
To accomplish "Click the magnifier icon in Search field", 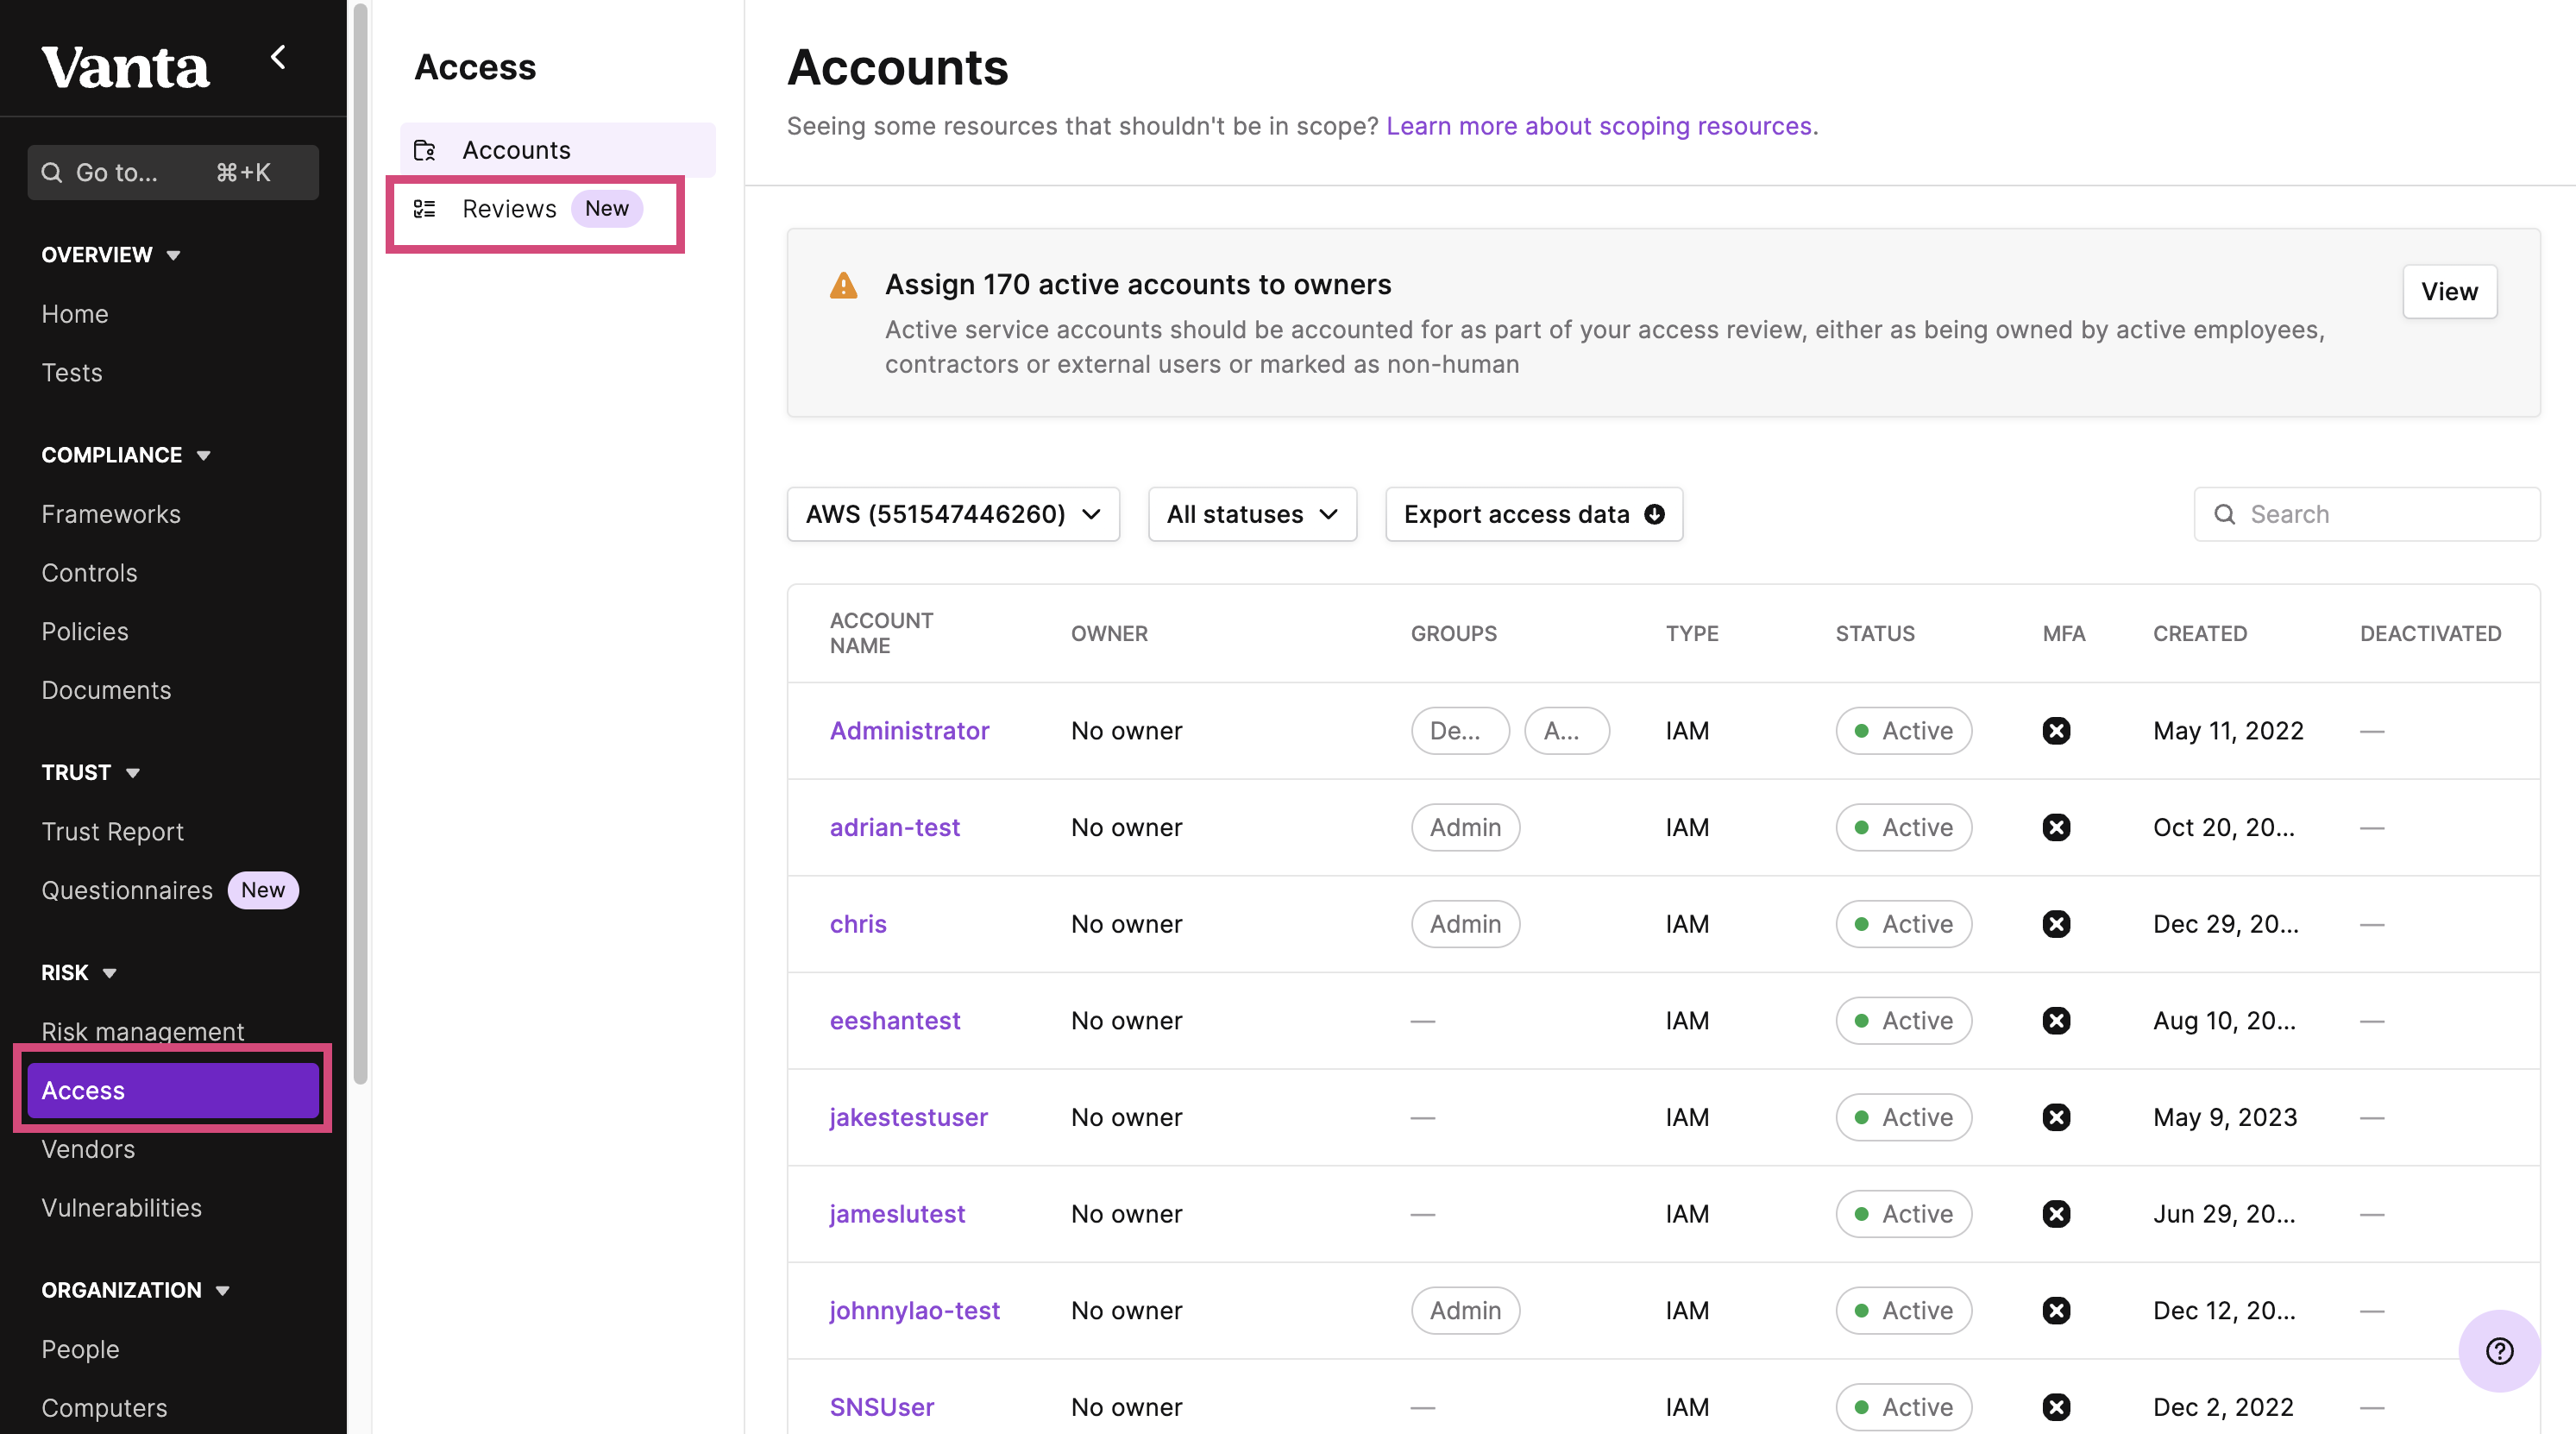I will (x=2224, y=514).
